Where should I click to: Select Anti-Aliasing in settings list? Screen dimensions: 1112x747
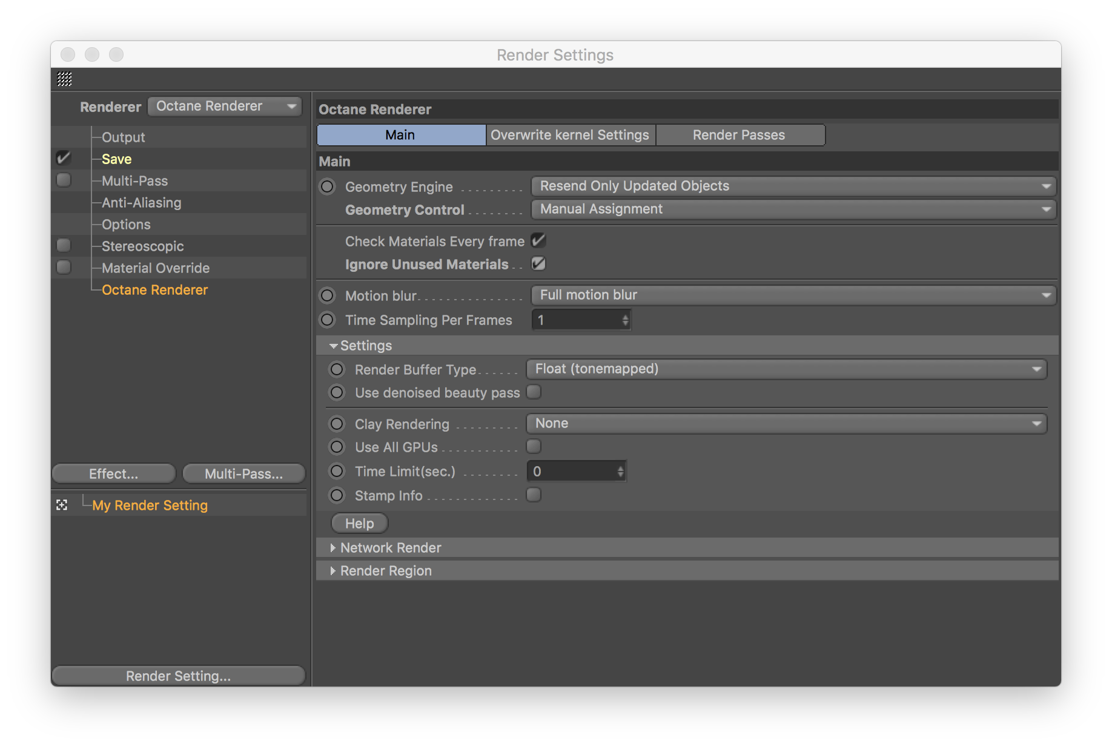pyautogui.click(x=142, y=203)
